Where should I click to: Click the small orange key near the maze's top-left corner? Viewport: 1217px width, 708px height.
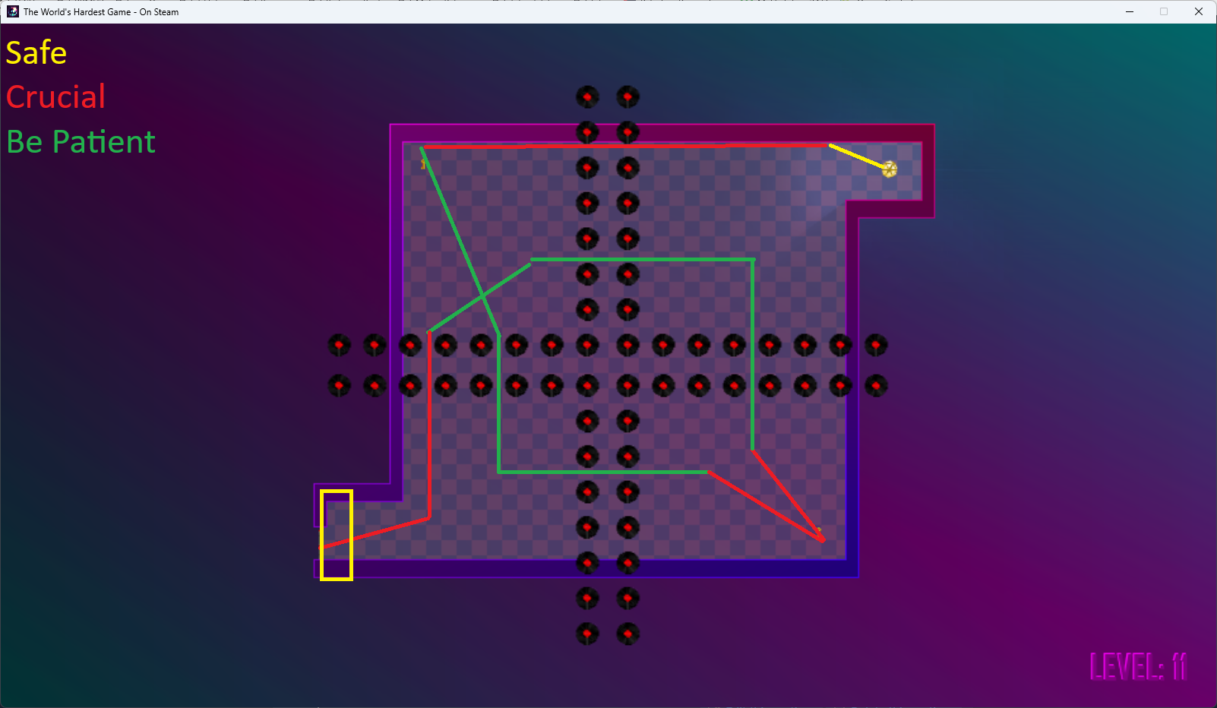(423, 164)
